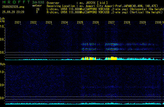
Task: Select the 2327 time marker
Action: point(111,23)
